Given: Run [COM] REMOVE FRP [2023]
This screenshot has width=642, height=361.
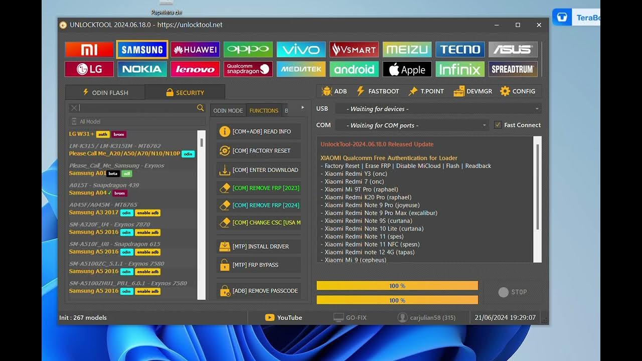Looking at the screenshot, I should pos(259,188).
